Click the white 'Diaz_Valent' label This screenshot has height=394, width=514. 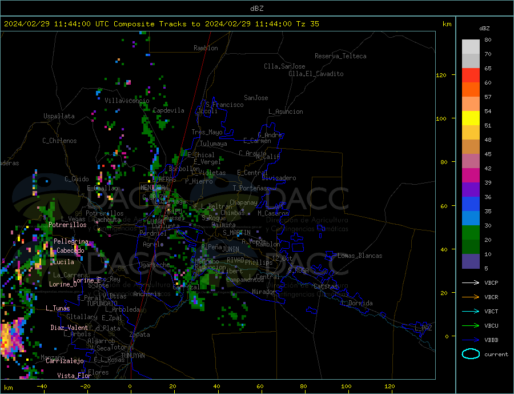[x=69, y=328]
